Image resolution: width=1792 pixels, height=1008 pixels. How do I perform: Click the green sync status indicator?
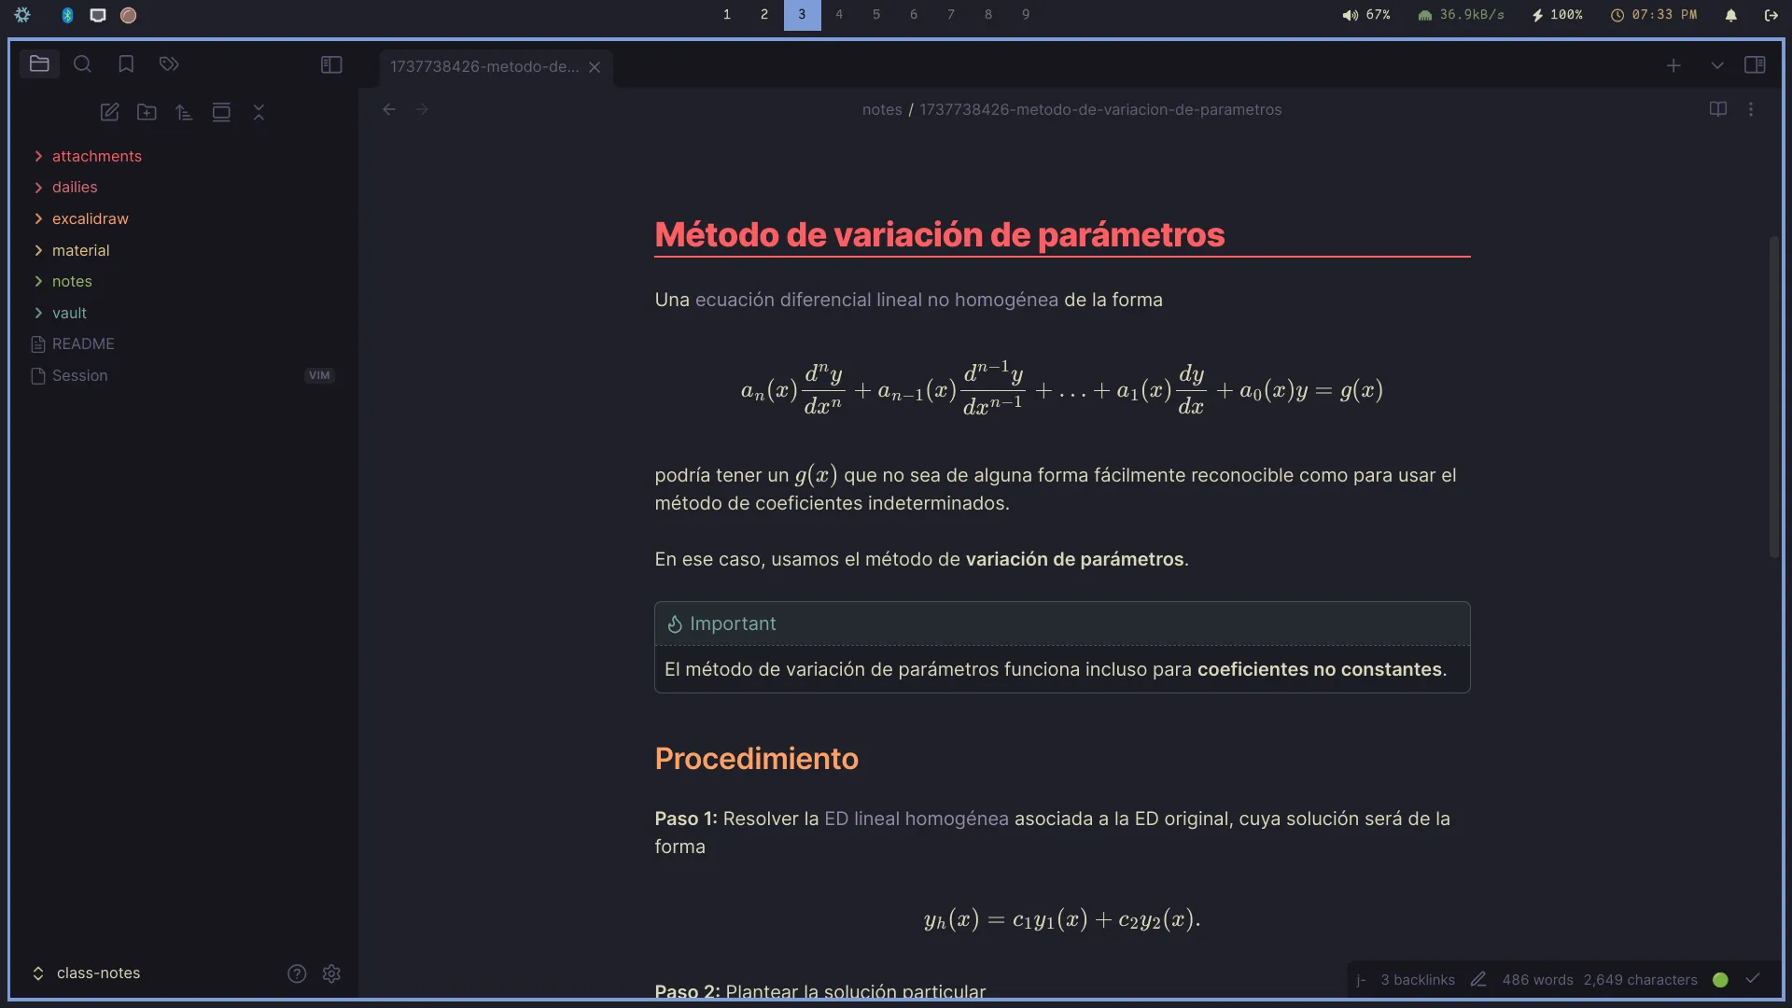pyautogui.click(x=1720, y=979)
